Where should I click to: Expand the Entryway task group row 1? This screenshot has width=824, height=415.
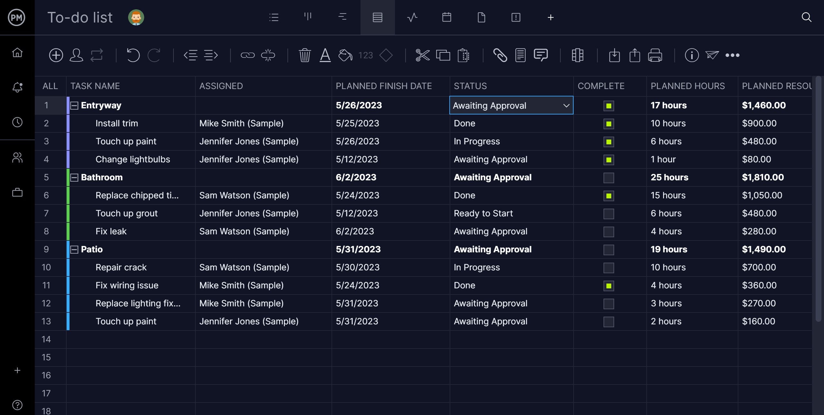coord(74,105)
